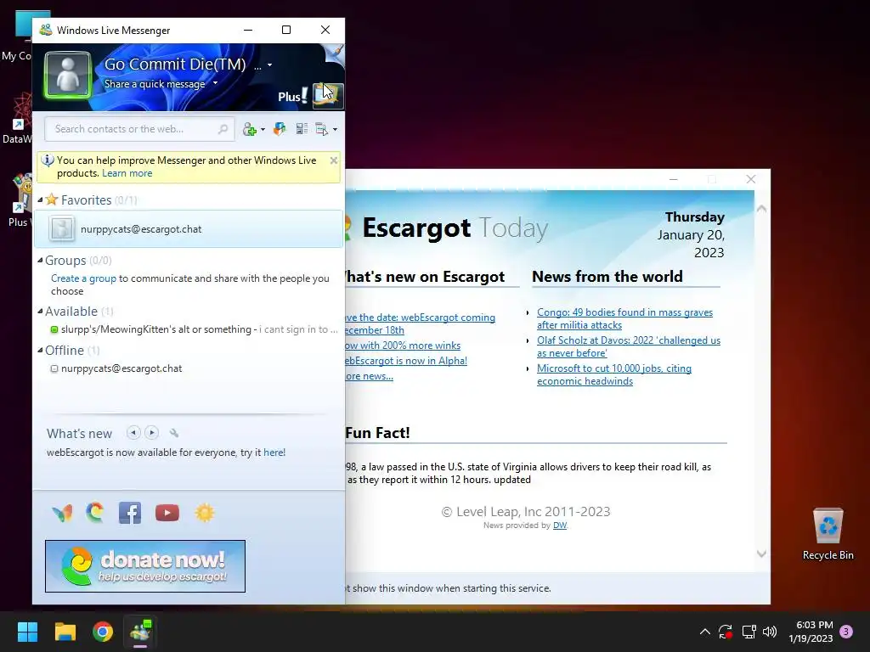Click the change contact list layout icon
870x652 pixels.
pos(302,129)
